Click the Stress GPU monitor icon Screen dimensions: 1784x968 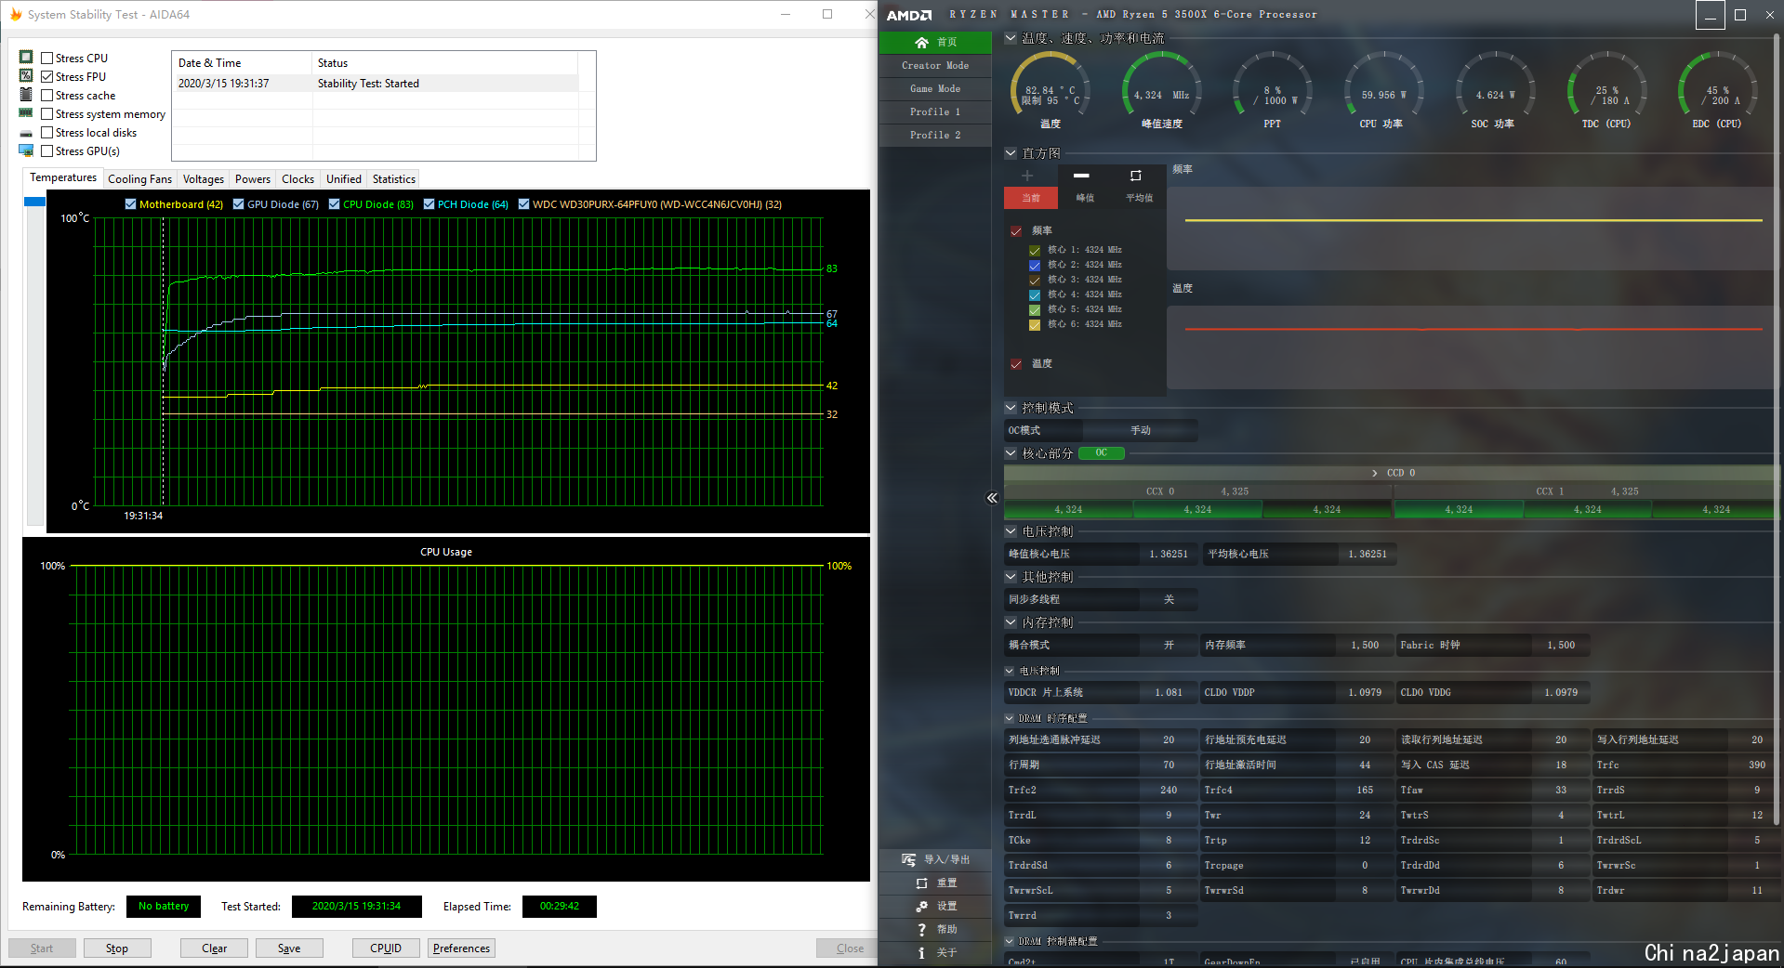tap(26, 150)
